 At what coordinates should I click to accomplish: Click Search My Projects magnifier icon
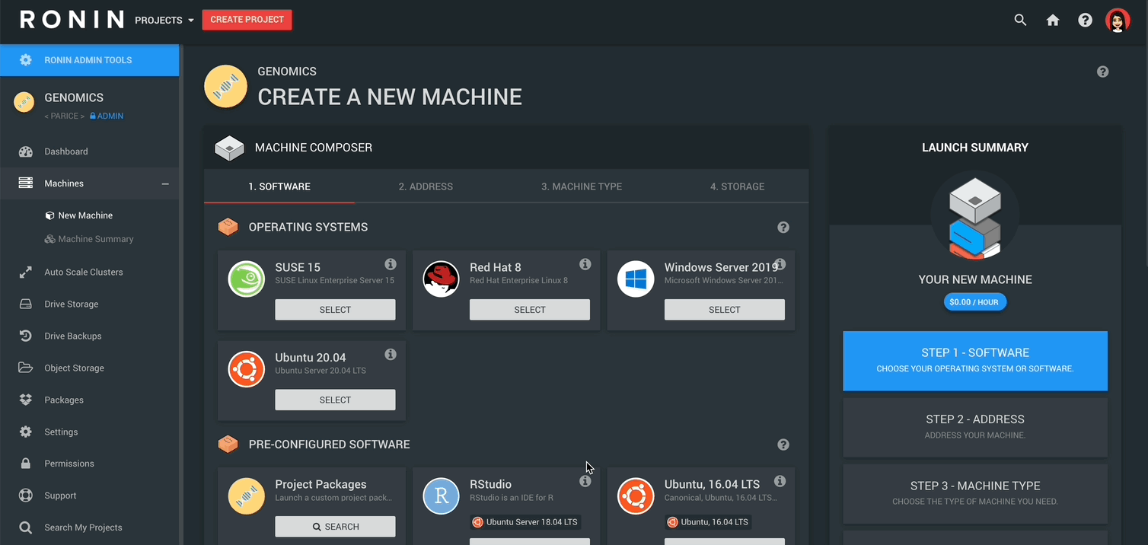(26, 527)
